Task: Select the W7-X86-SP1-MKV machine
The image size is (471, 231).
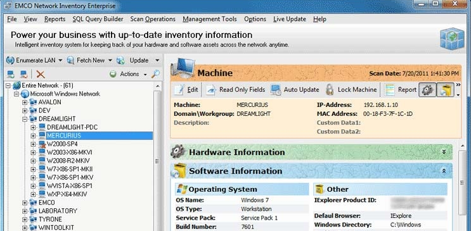Action: [70, 177]
